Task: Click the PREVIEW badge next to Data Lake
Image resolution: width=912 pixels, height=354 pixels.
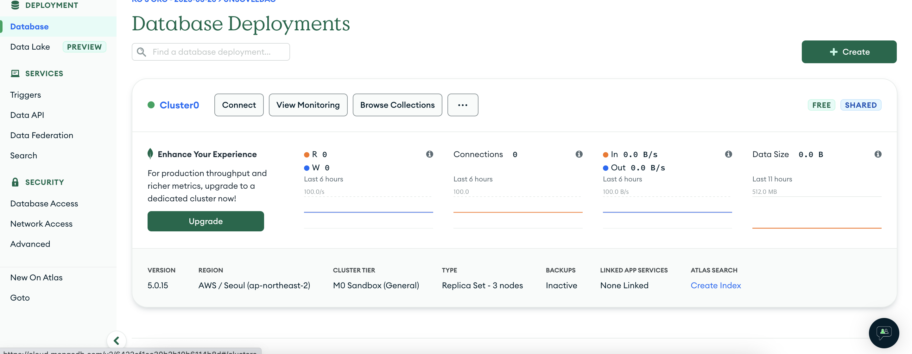Action: coord(84,47)
